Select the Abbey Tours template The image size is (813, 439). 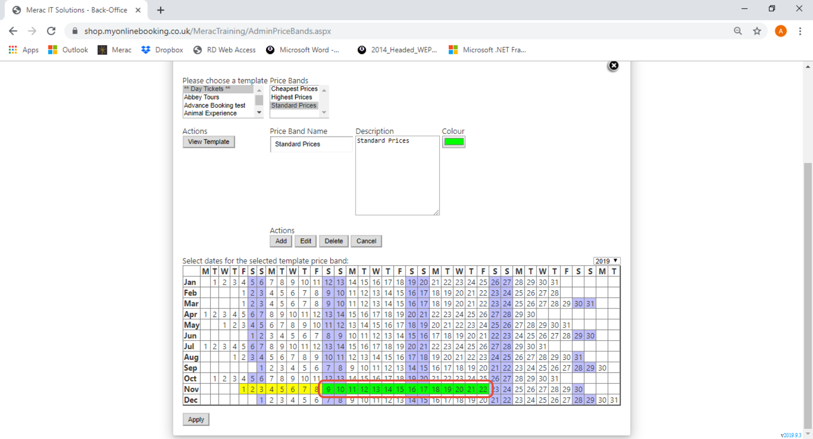218,97
